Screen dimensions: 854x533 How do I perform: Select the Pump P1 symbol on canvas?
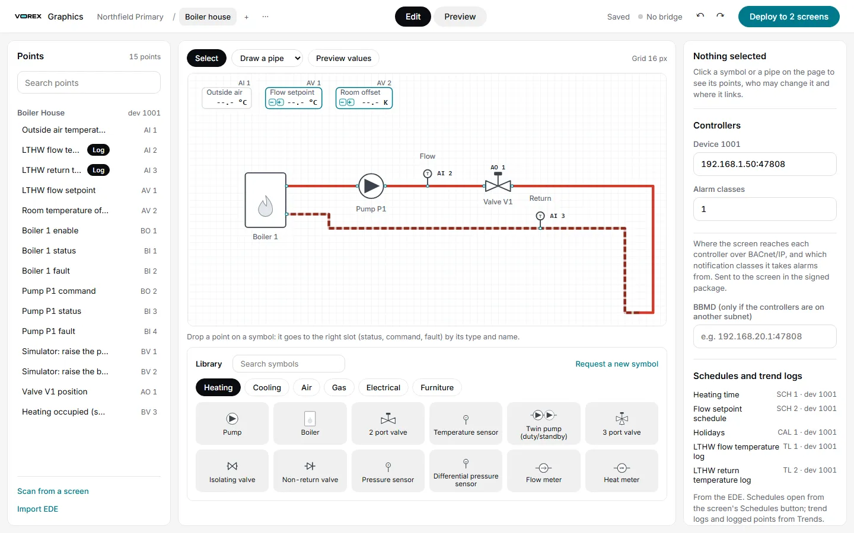(371, 186)
